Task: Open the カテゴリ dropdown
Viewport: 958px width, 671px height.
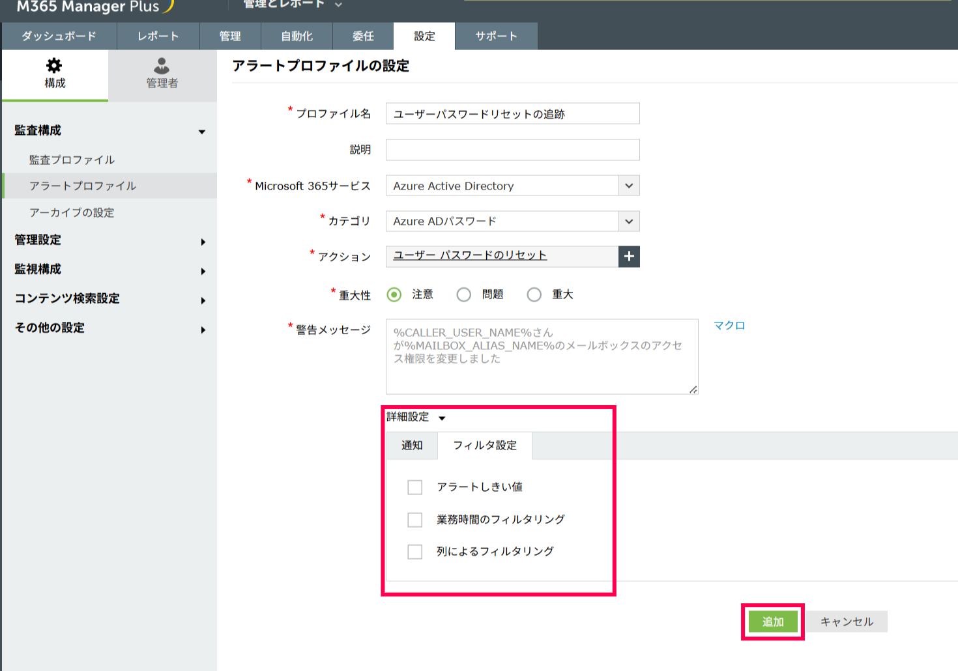Action: [513, 221]
